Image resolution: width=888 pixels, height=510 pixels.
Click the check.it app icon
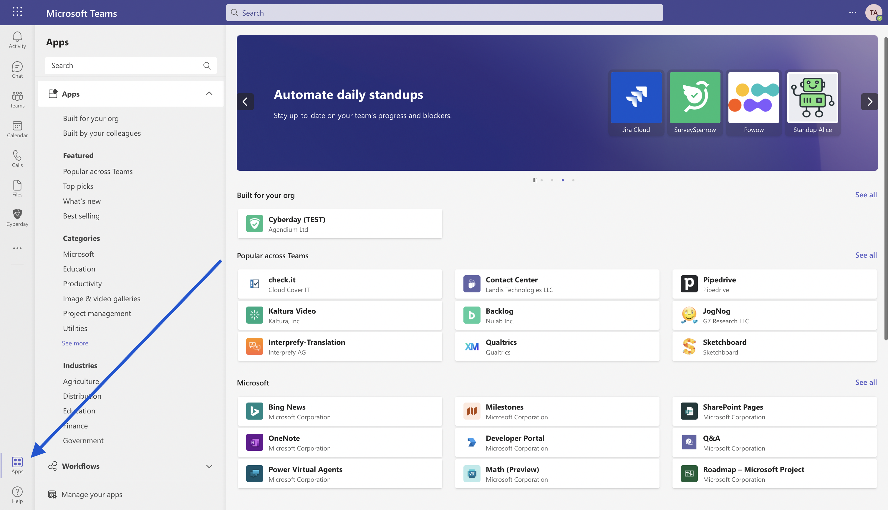click(x=255, y=284)
